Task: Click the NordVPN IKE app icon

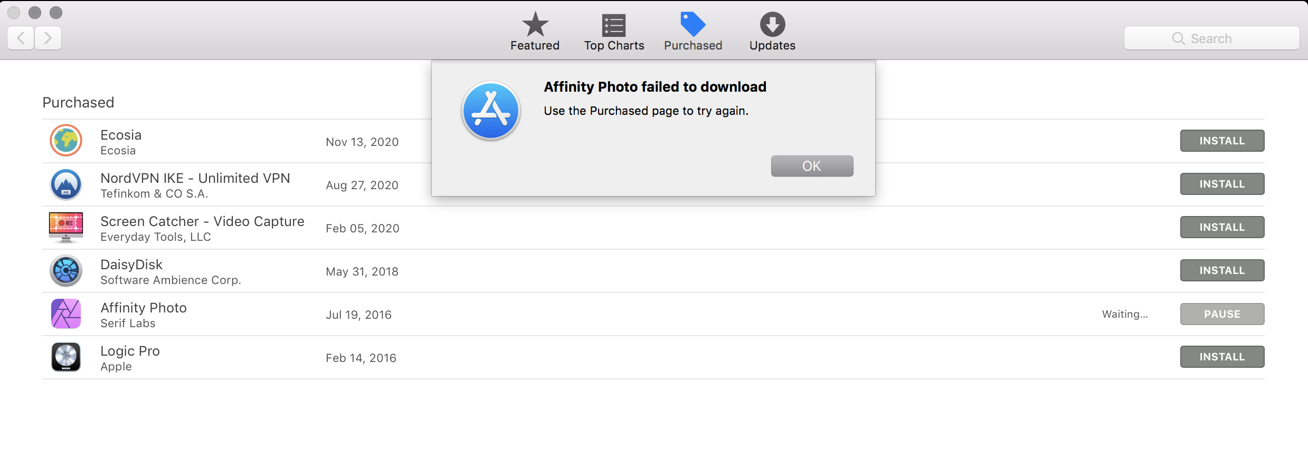Action: pyautogui.click(x=66, y=184)
